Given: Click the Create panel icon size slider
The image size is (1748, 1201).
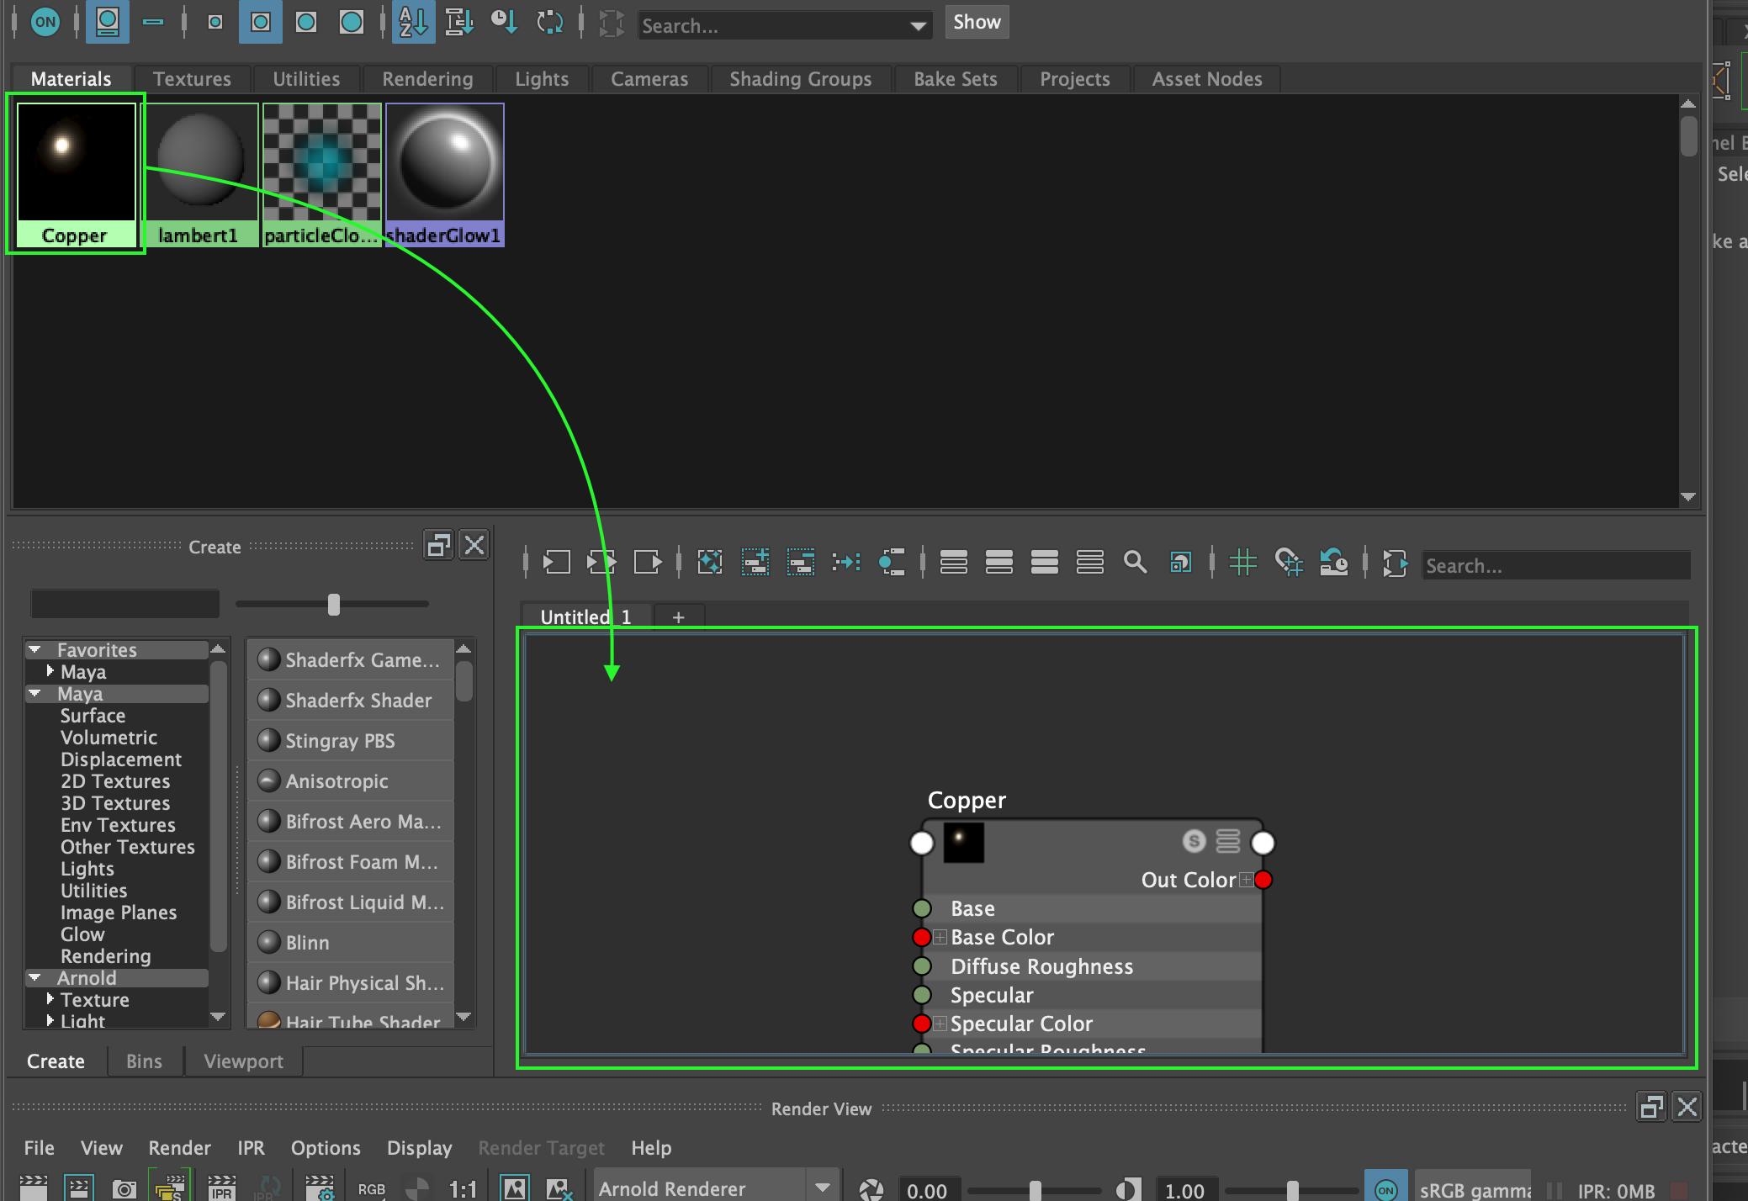Looking at the screenshot, I should (334, 605).
